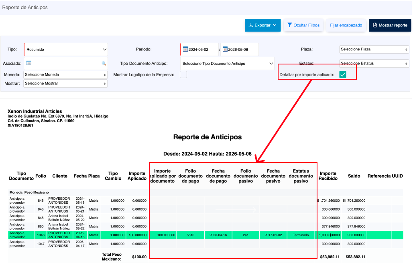Enable Mostrar Logotipo de la Empresa checkbox
The height and width of the screenshot is (263, 413).
click(183, 74)
